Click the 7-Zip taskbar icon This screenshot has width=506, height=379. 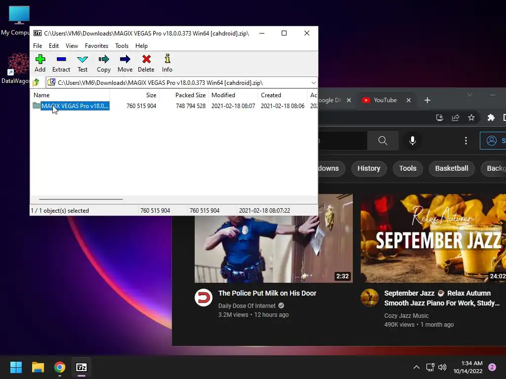coord(82,367)
